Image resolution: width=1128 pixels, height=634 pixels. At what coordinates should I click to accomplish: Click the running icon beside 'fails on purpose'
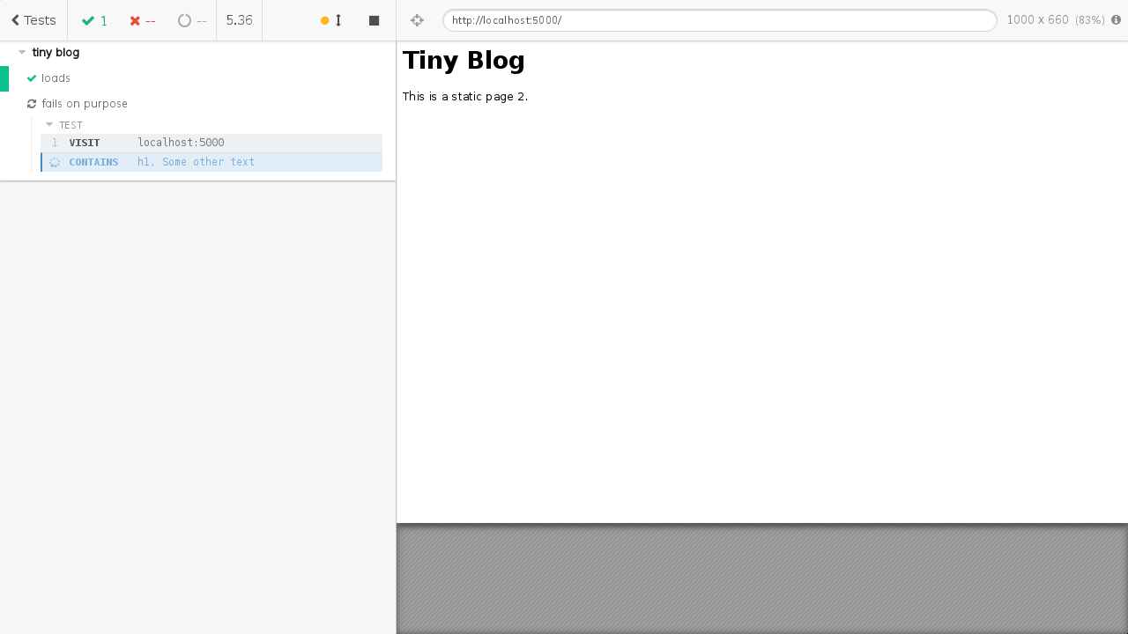32,104
